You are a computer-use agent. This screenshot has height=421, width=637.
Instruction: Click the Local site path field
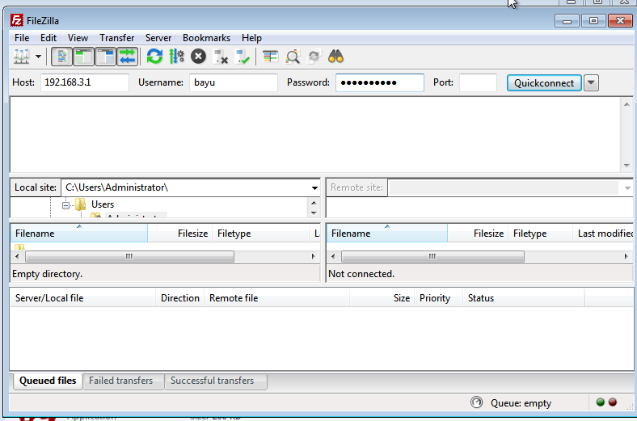[x=186, y=187]
